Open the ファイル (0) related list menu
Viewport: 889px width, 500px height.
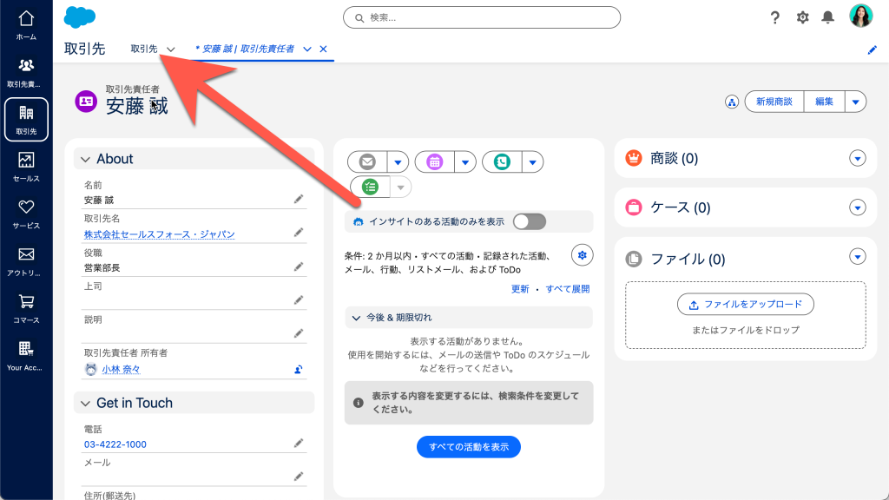[857, 257]
